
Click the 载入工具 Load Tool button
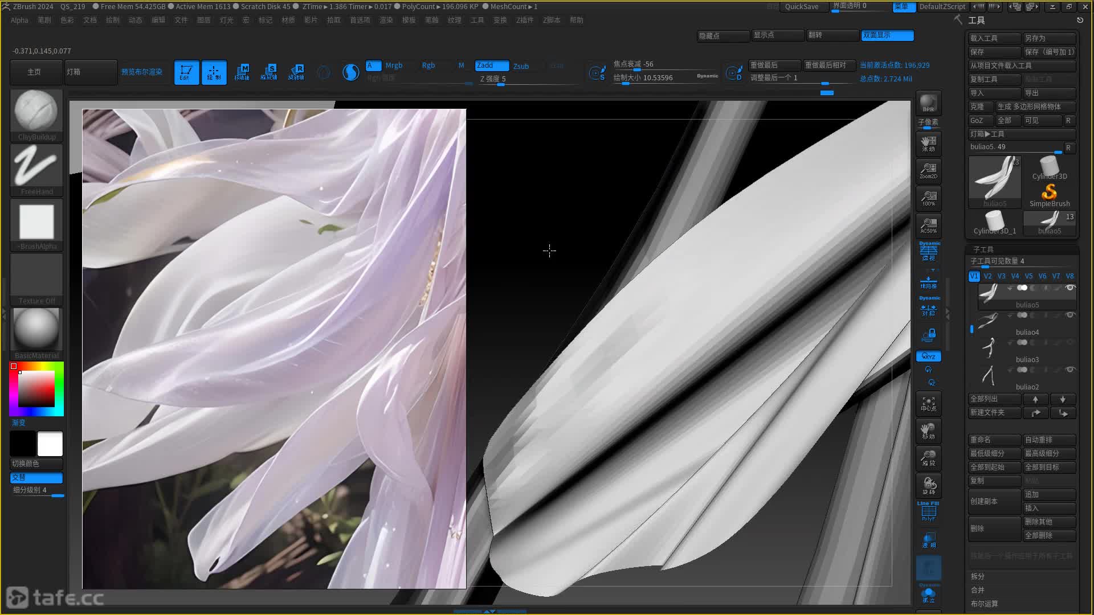pos(994,38)
